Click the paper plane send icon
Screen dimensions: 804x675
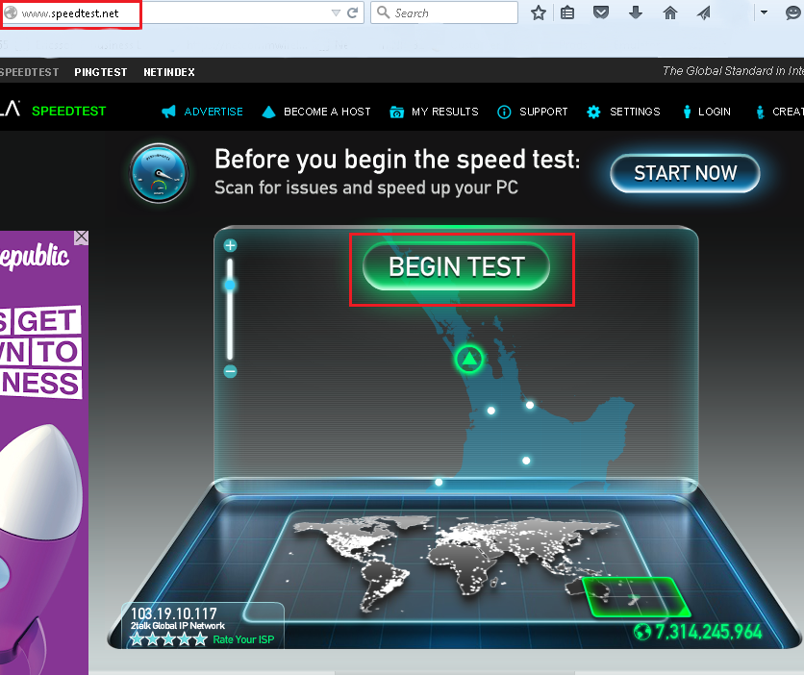[704, 12]
